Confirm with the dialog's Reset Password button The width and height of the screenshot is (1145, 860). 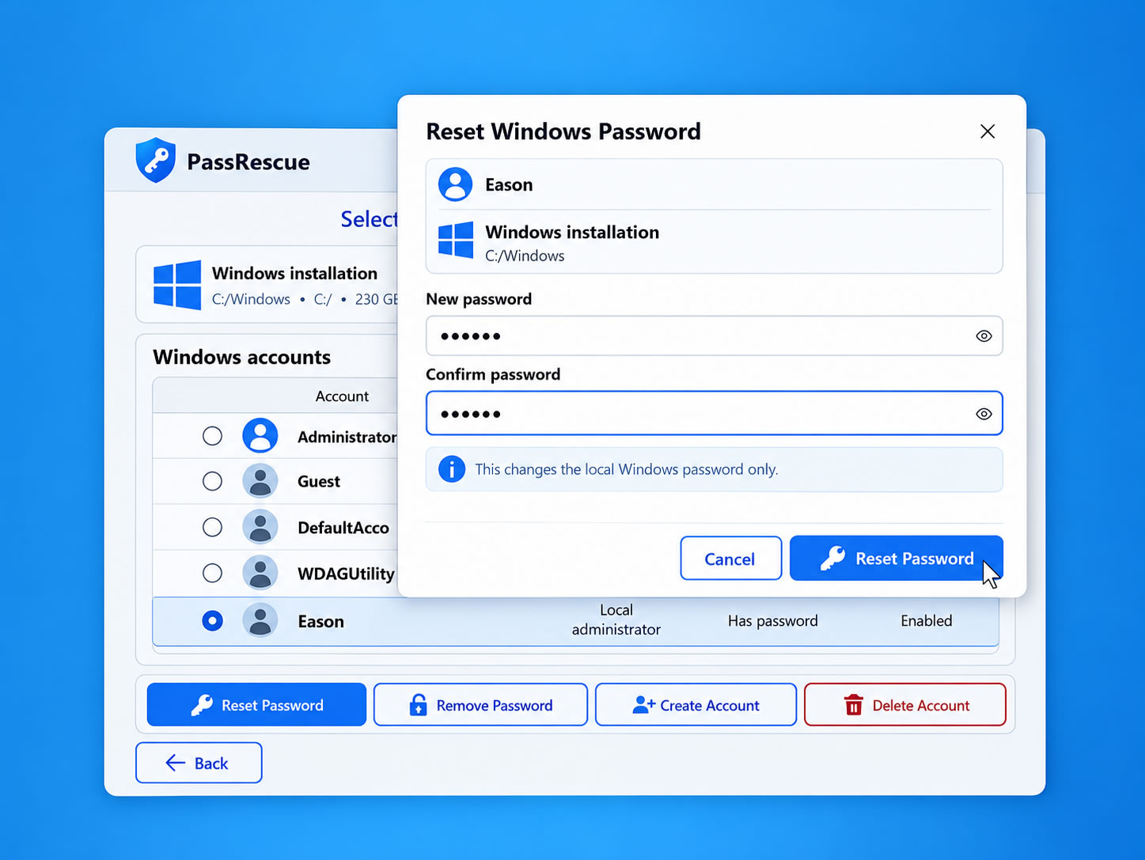point(897,559)
